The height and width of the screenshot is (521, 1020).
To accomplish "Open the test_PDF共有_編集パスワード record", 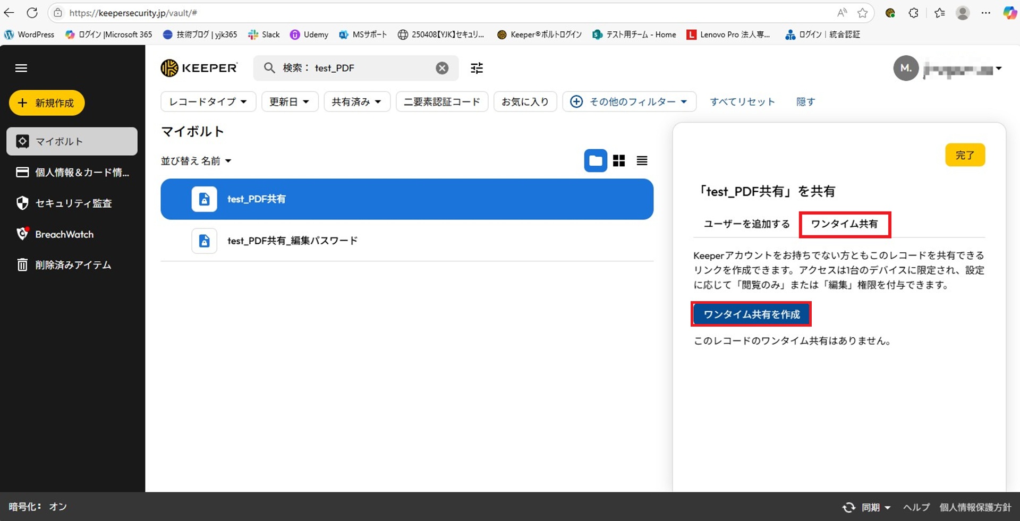I will click(292, 241).
